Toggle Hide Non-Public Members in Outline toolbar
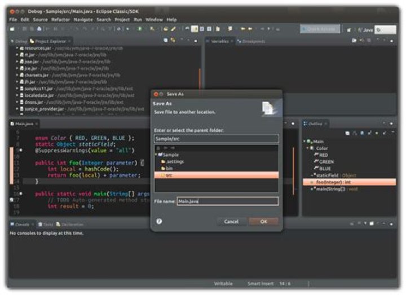 click(377, 133)
